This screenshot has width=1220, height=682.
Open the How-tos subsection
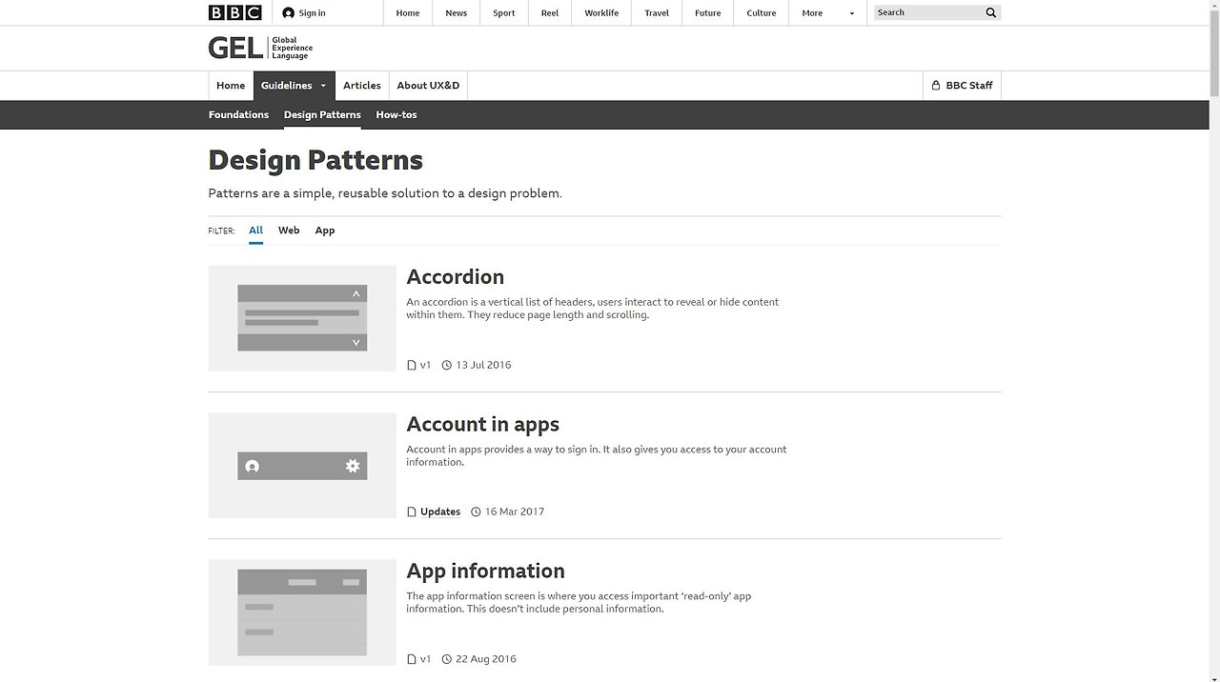[x=396, y=114]
